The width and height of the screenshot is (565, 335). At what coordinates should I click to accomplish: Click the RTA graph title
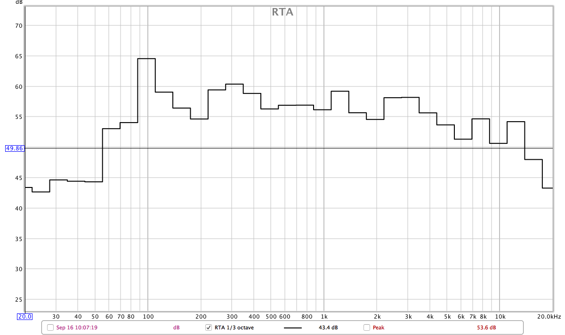pyautogui.click(x=282, y=12)
